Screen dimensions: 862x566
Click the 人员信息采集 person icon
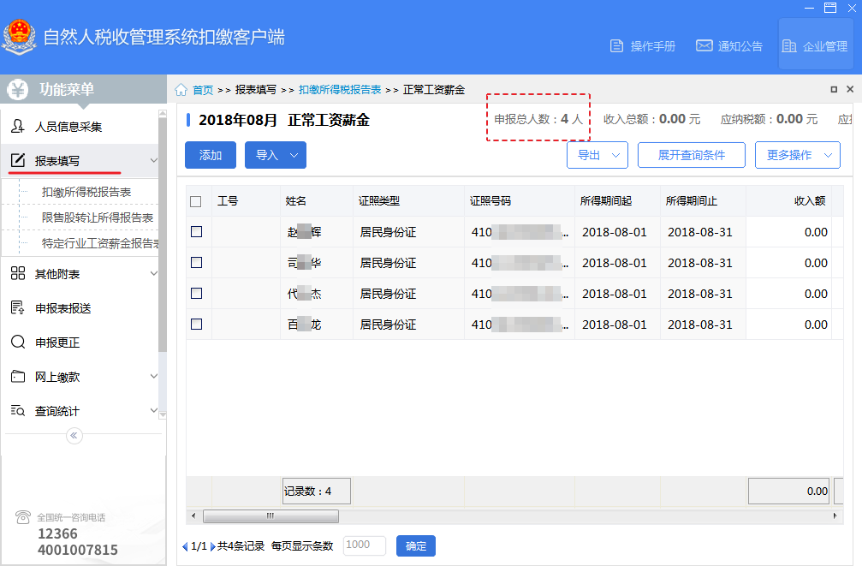(x=18, y=127)
